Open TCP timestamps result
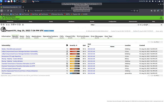The width and height of the screenshot is (164, 102). pos(6,73)
